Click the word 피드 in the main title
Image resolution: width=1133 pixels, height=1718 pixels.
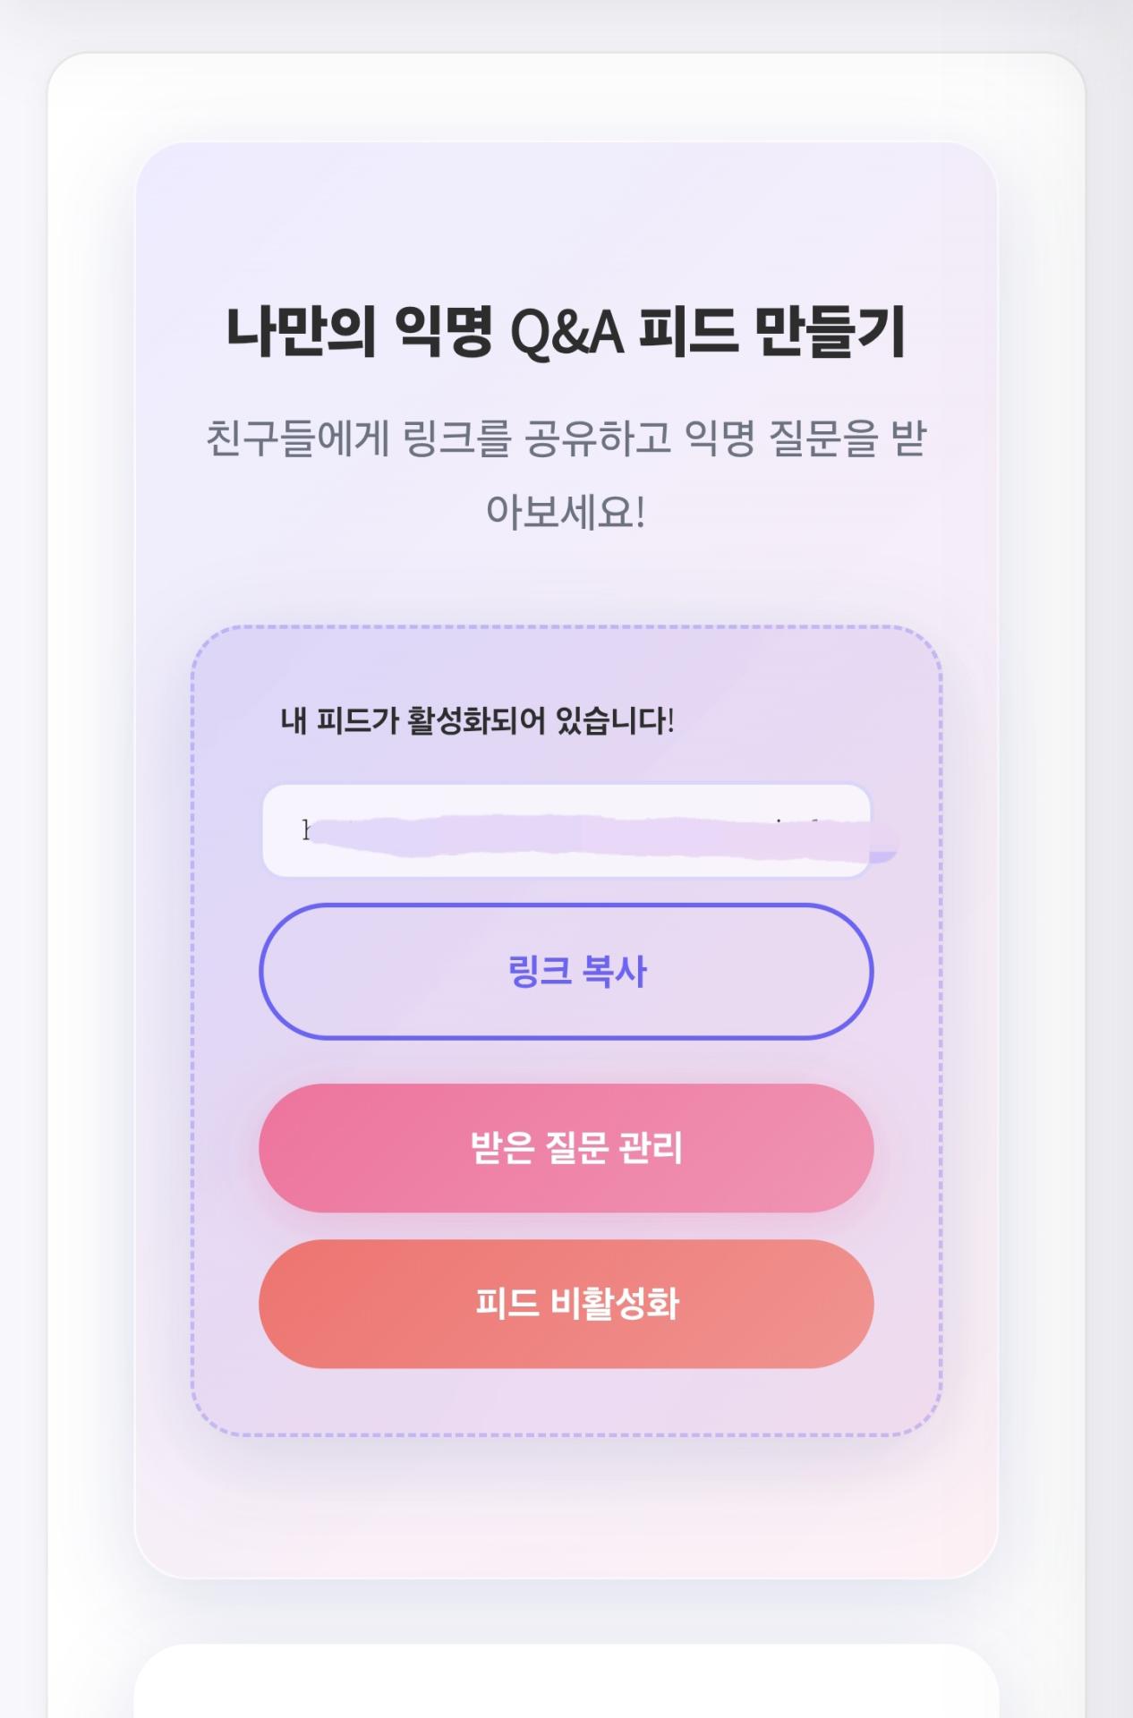[x=687, y=331]
